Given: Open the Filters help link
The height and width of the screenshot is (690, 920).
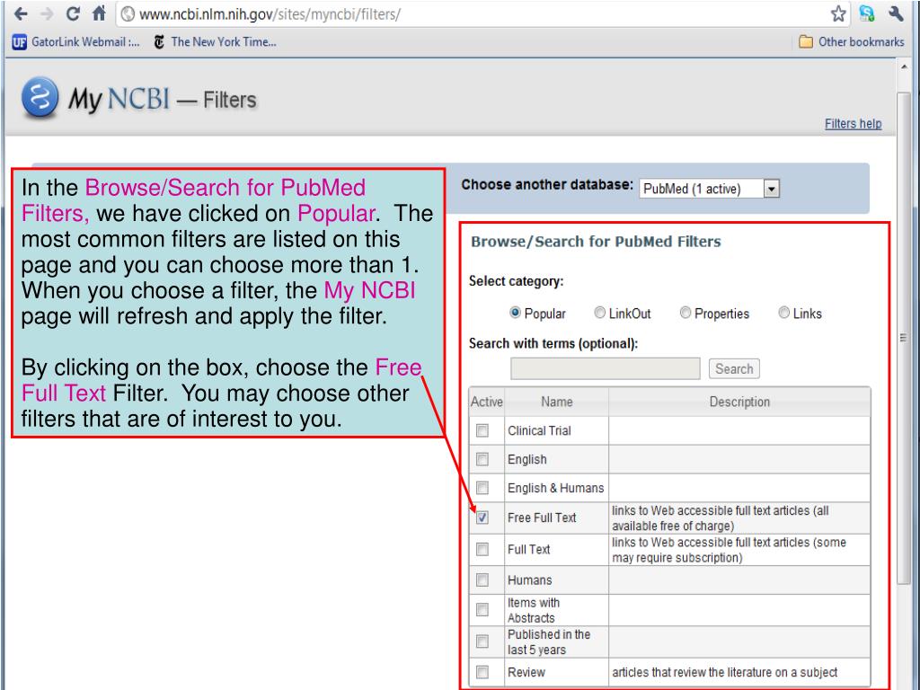Looking at the screenshot, I should (854, 124).
